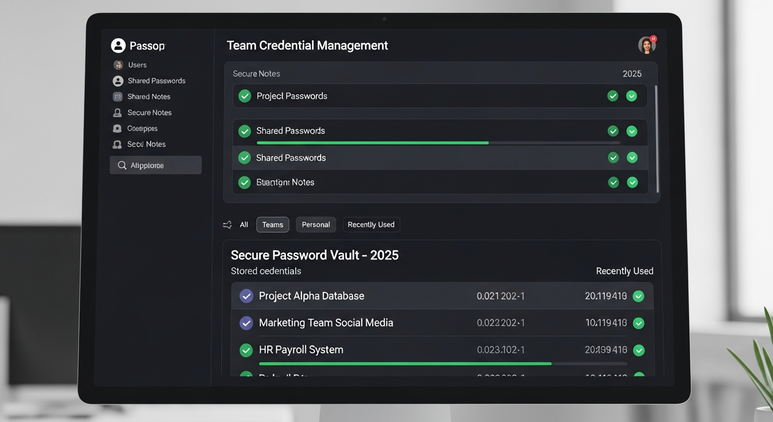
Task: Toggle the HR Payroll System checkbox
Action: point(247,350)
